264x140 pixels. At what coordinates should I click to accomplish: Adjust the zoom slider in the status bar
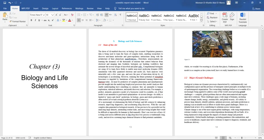(x=242, y=138)
